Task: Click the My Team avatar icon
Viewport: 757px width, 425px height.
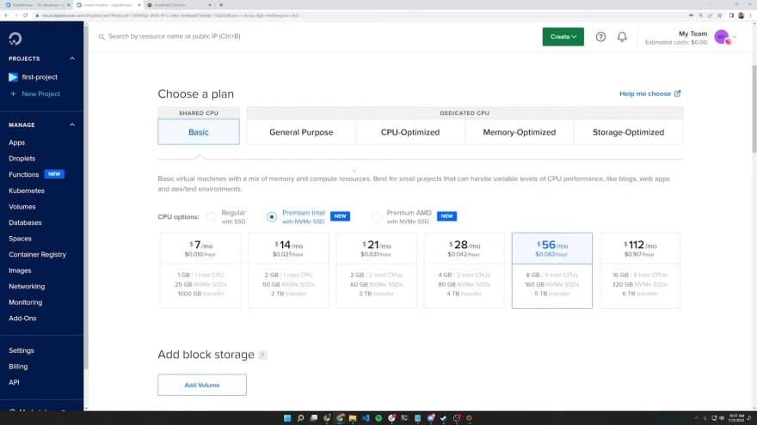Action: point(722,37)
